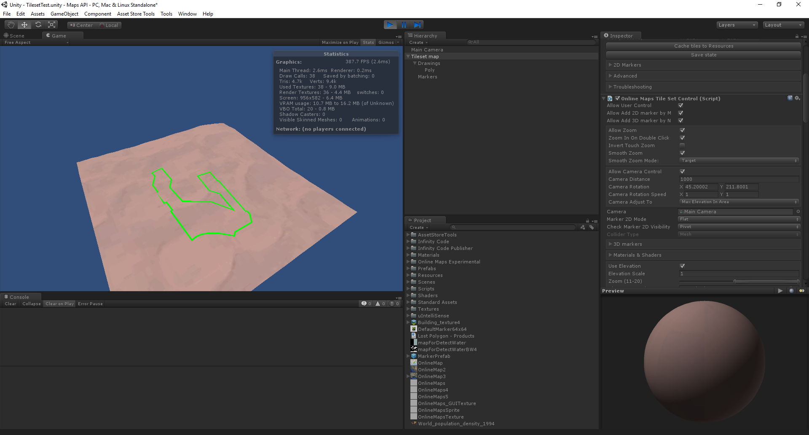Edit the Camera Distance field
The height and width of the screenshot is (435, 809).
739,179
